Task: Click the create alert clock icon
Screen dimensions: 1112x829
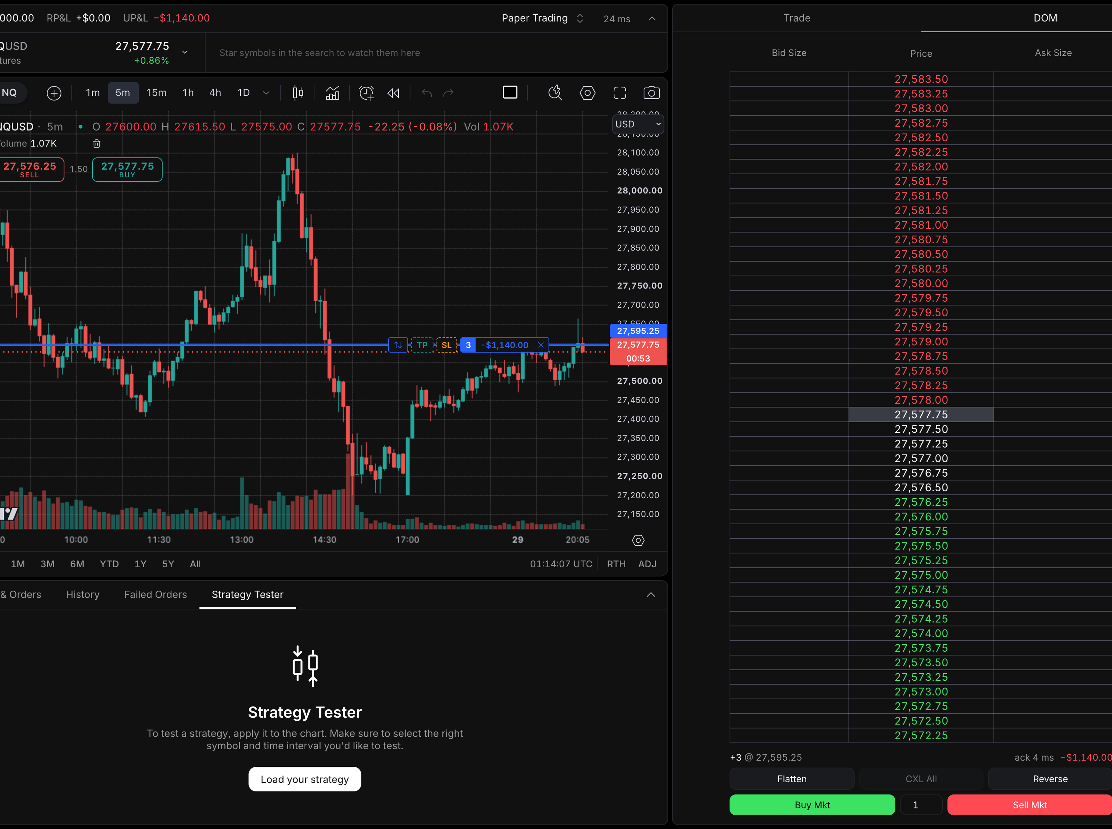Action: [367, 93]
